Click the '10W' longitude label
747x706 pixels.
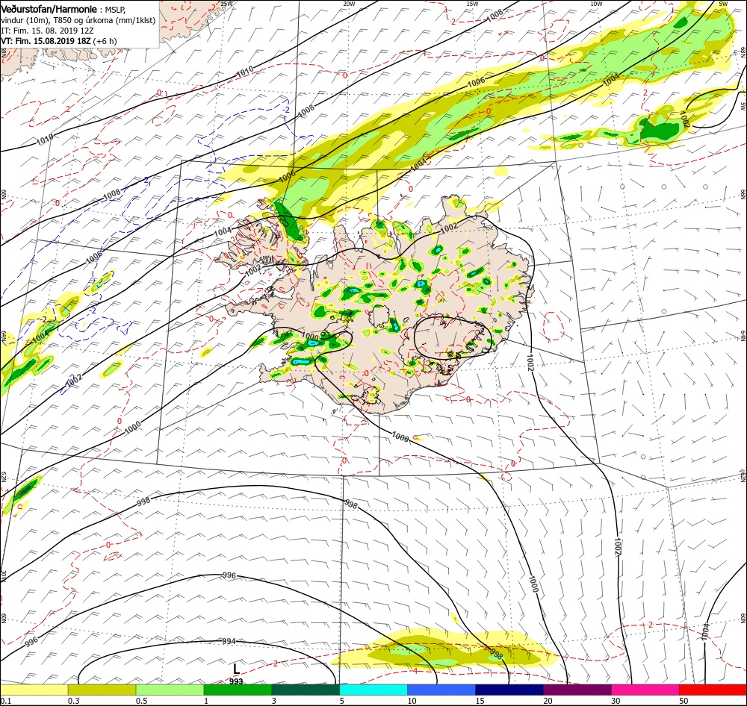tap(596, 4)
